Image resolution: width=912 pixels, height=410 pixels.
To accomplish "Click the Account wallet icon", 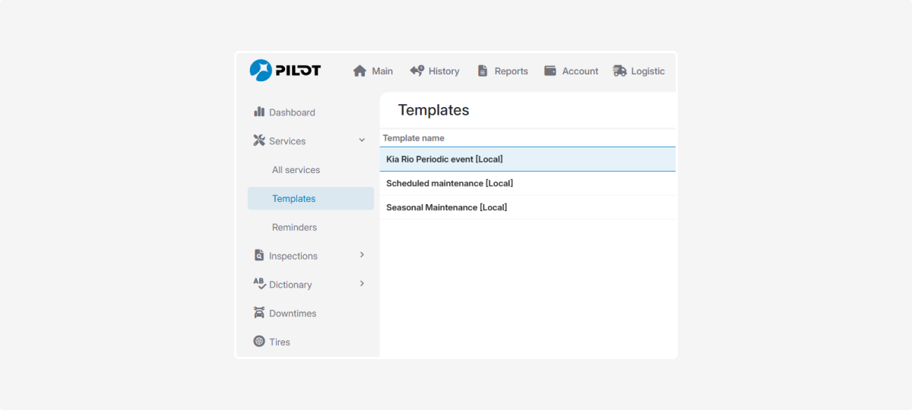I will point(550,71).
